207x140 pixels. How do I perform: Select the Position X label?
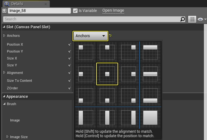(x=15, y=44)
